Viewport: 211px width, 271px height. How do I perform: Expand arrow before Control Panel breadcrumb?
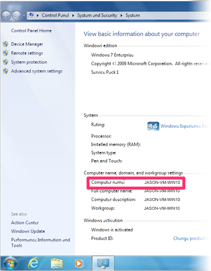click(x=38, y=15)
